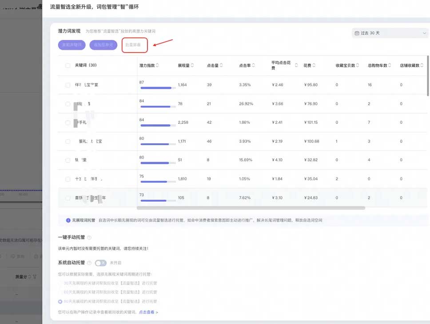Select the 30天无展现 radio option
This screenshot has width=430, height=324.
tap(60, 283)
